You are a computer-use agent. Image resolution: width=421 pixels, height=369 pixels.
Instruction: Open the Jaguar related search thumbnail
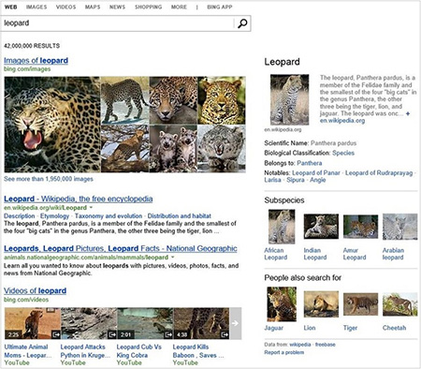tap(282, 304)
